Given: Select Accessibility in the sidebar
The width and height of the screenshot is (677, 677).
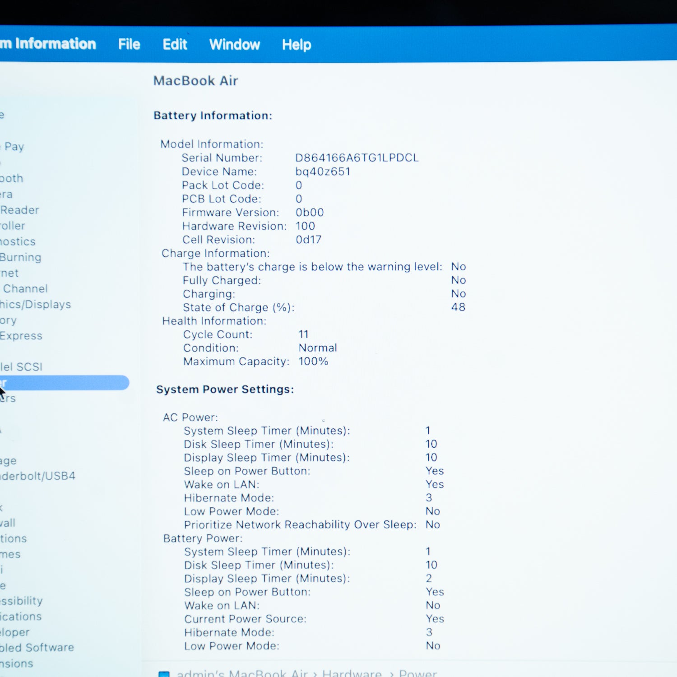Looking at the screenshot, I should click(x=21, y=601).
